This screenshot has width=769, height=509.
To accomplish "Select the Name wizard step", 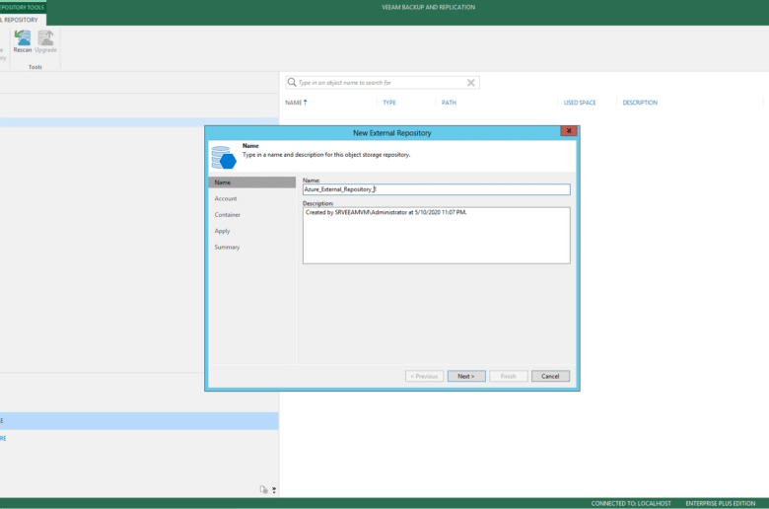I will 252,182.
